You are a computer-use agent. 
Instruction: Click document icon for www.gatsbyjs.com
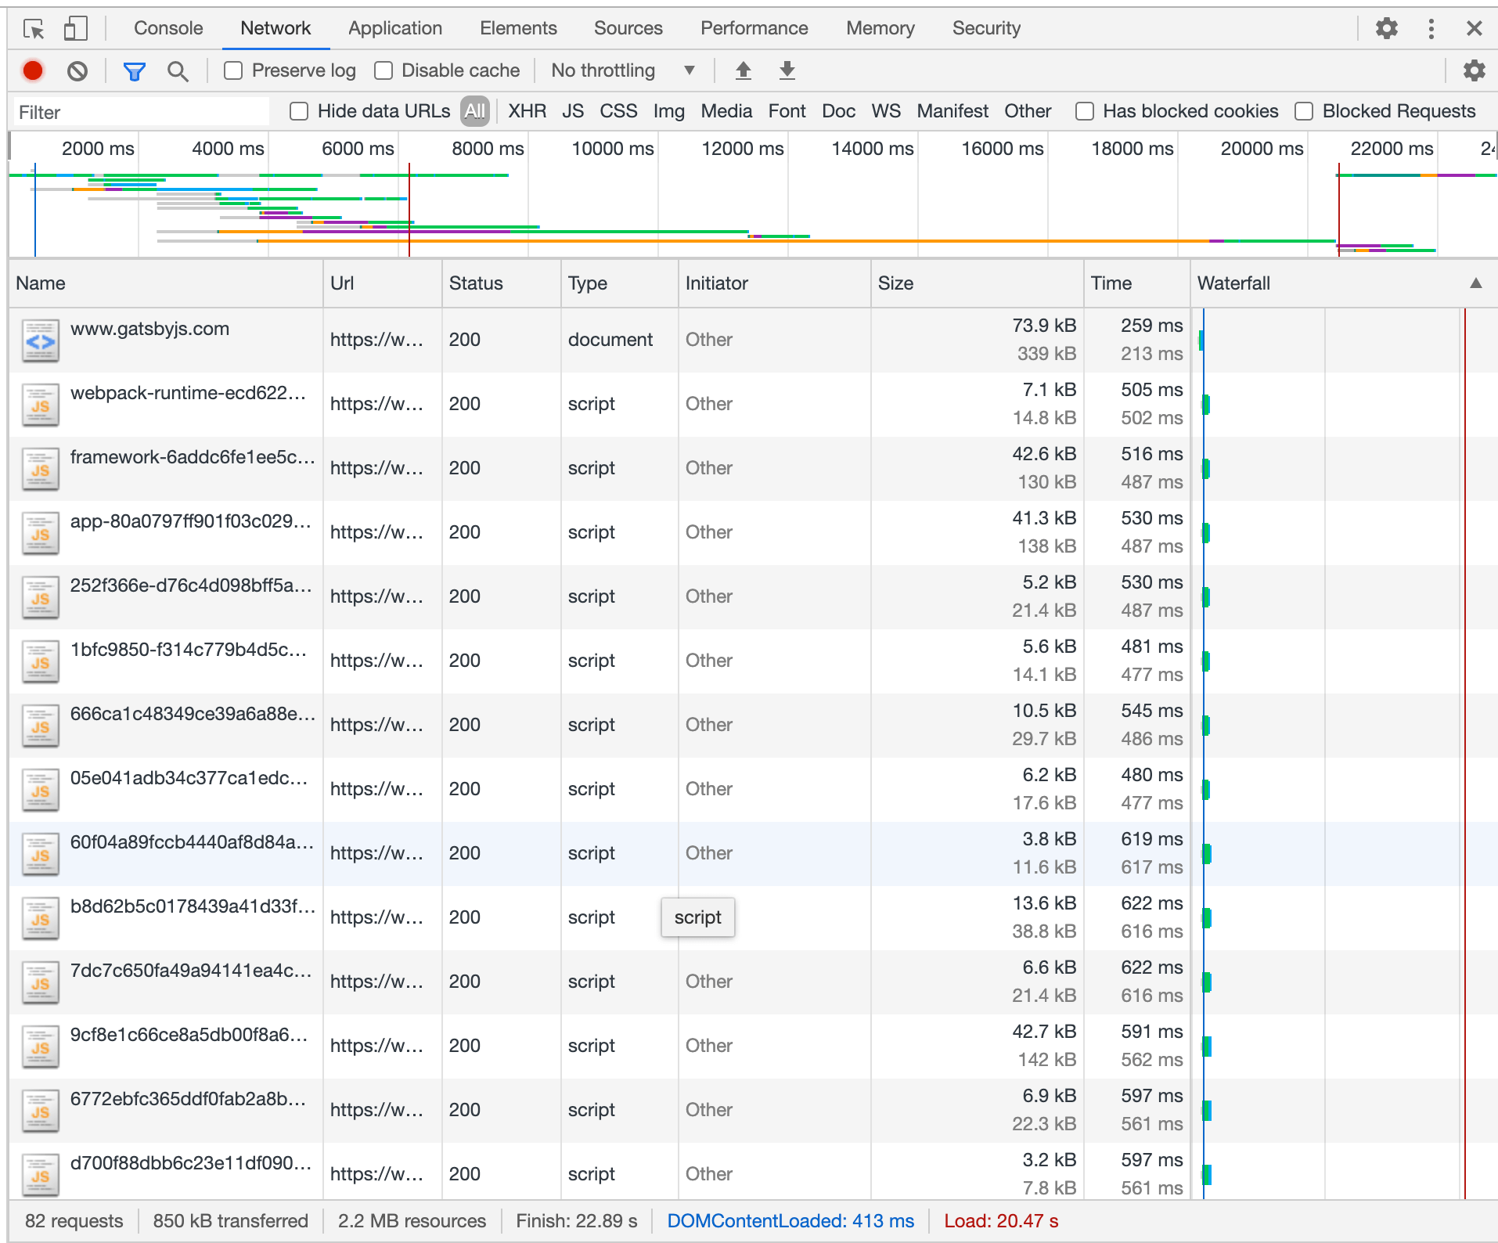click(41, 340)
